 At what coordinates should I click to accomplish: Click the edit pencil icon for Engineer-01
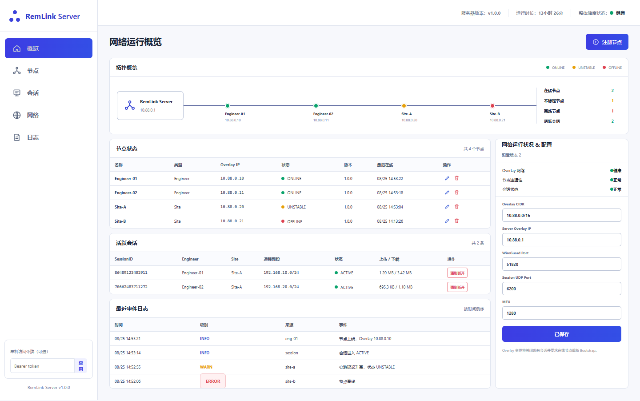point(447,178)
